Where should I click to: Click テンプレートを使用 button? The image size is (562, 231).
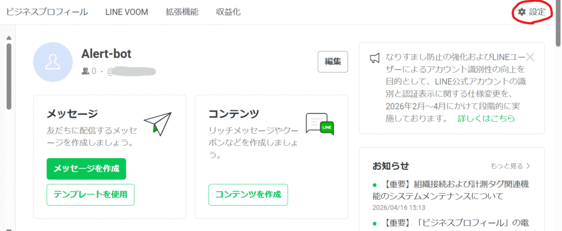91,194
